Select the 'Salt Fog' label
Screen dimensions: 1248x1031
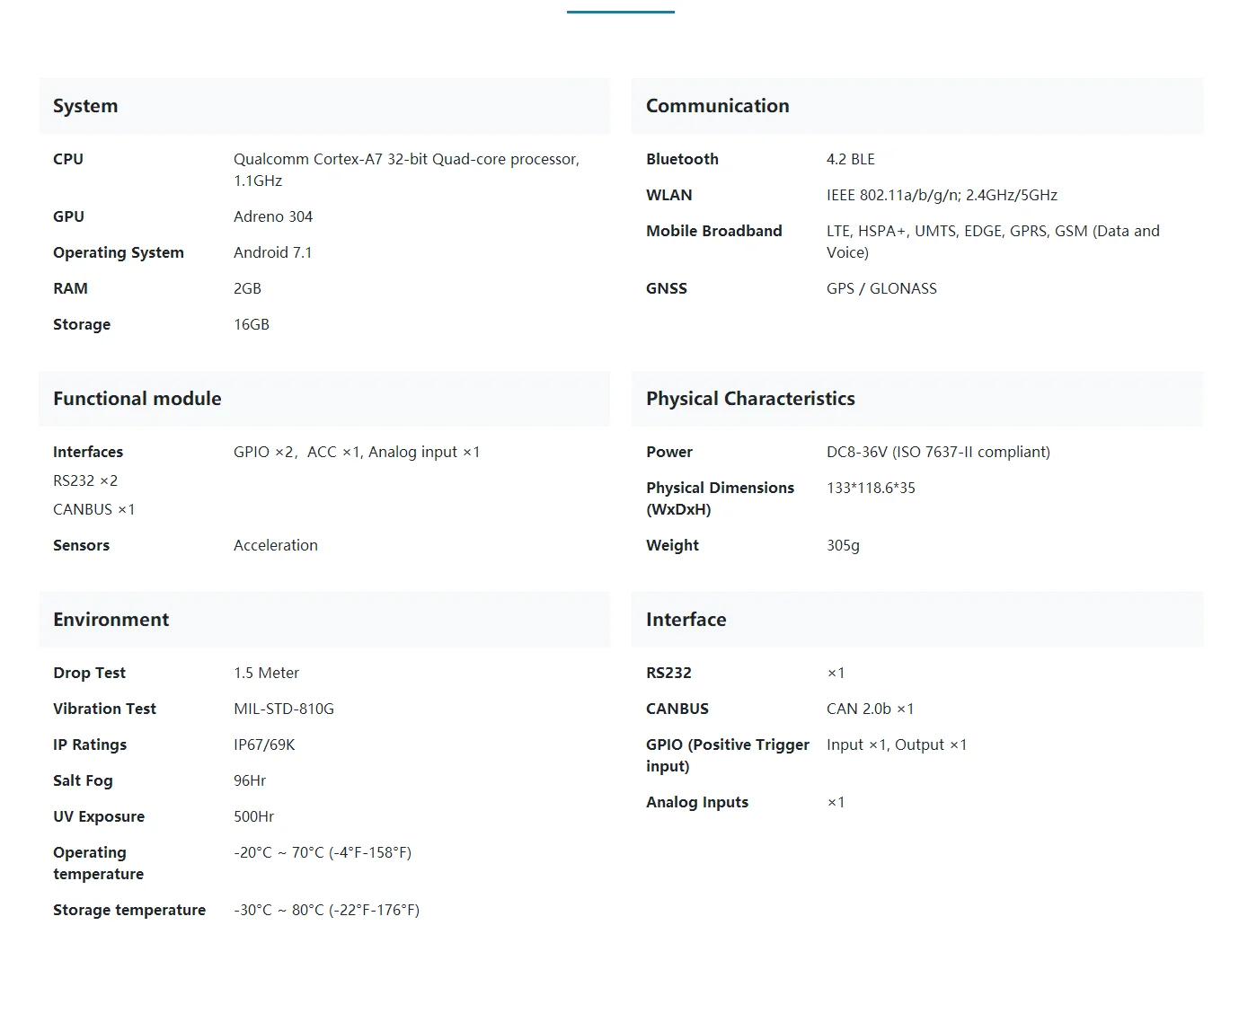(x=83, y=780)
